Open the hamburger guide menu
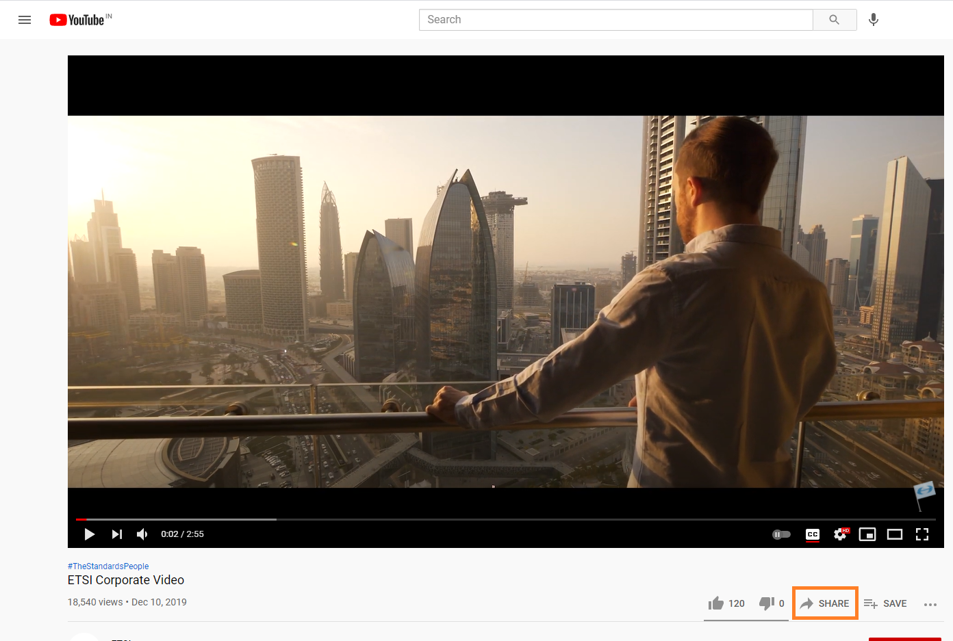 [x=25, y=20]
